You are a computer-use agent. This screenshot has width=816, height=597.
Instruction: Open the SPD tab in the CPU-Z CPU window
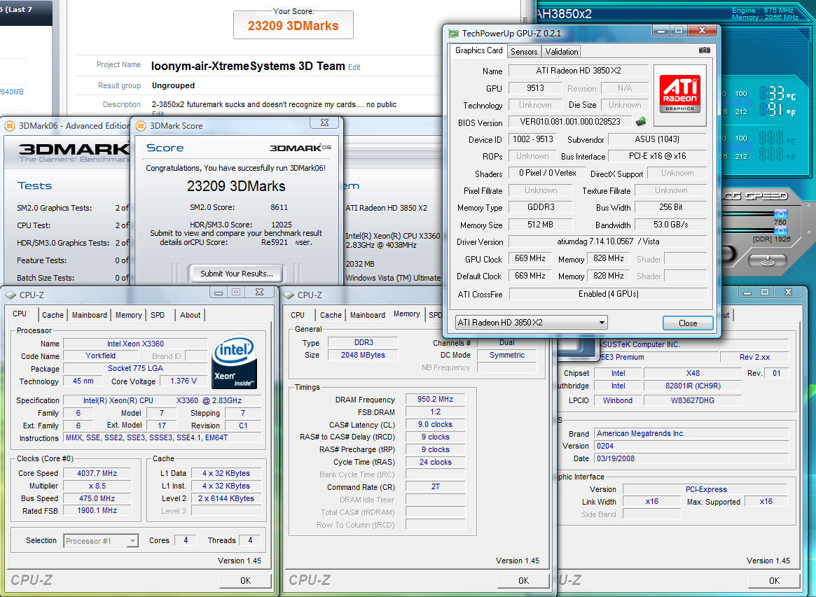(x=158, y=315)
